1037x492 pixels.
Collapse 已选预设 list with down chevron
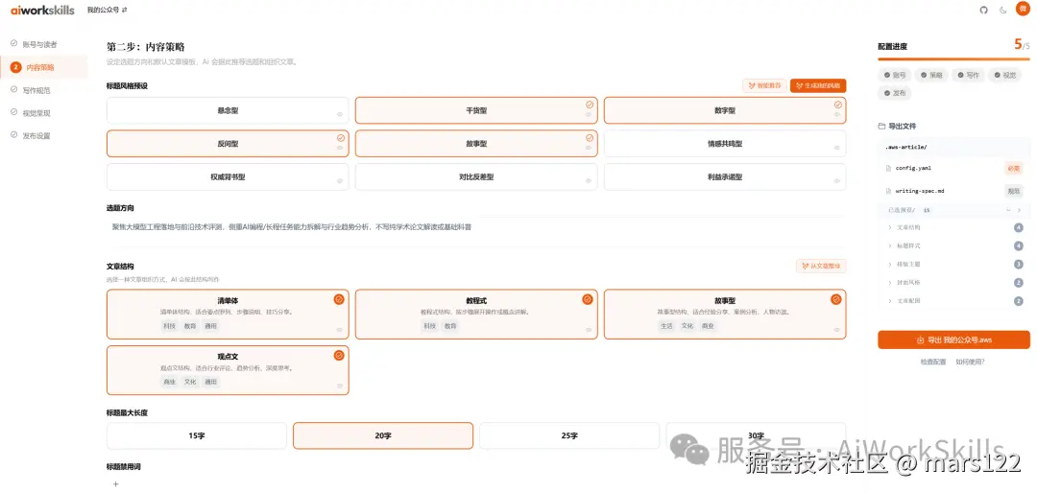[1008, 210]
